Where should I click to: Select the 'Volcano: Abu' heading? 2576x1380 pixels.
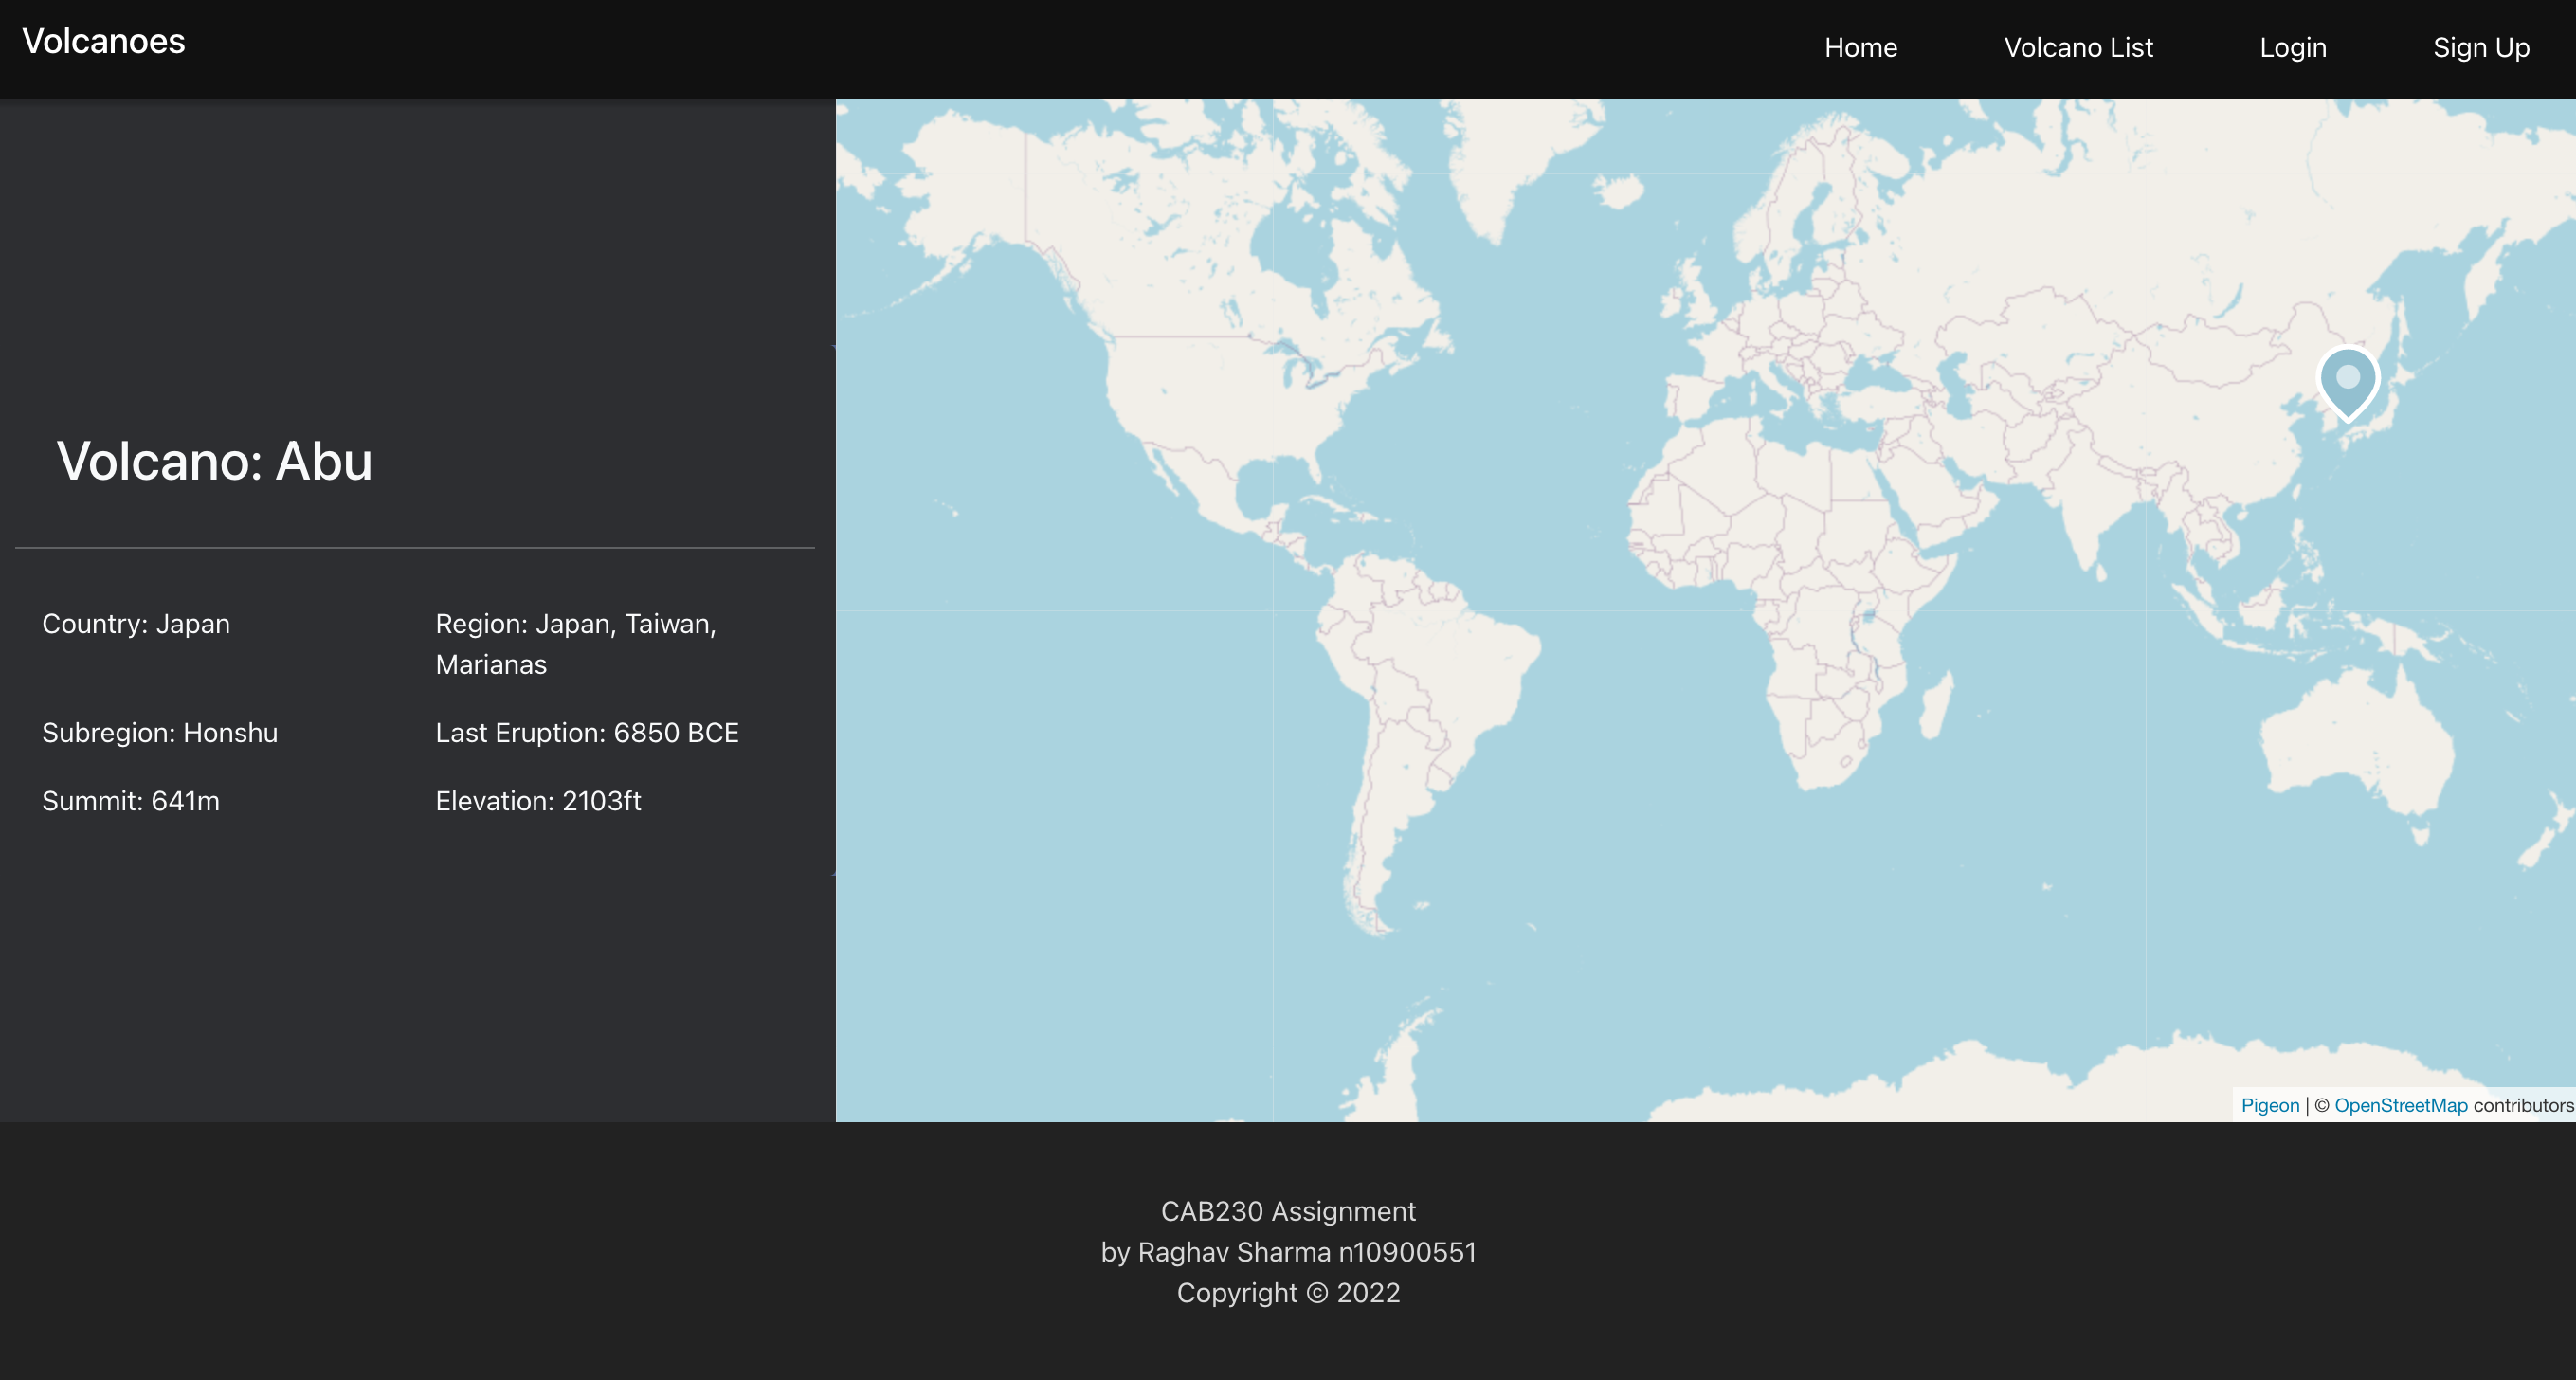point(214,461)
